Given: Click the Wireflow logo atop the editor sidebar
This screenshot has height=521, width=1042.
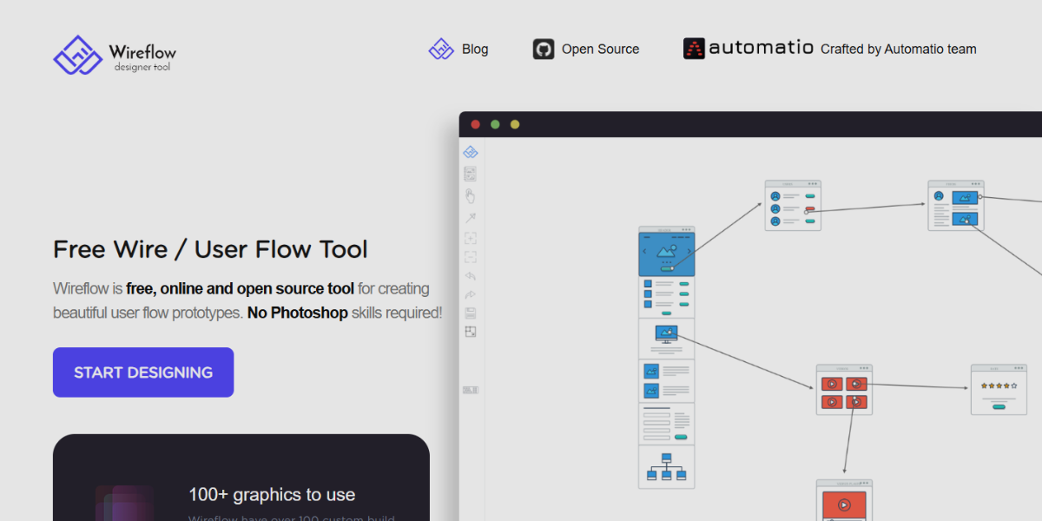Looking at the screenshot, I should (470, 152).
